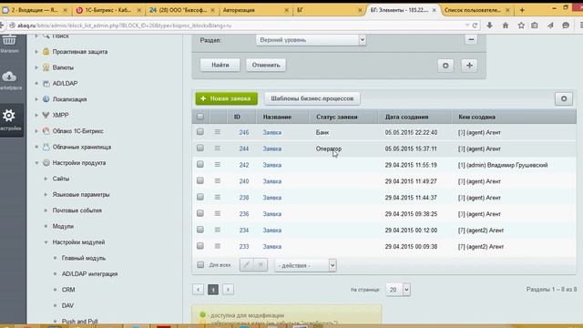Add a filter field with plus button

coord(469,66)
